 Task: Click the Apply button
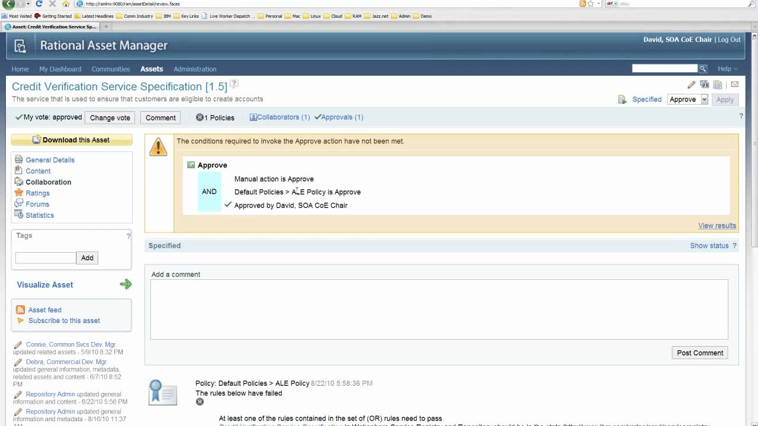coord(725,100)
